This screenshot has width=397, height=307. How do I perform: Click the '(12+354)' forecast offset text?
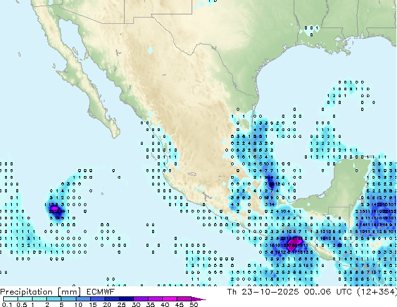tap(377, 292)
